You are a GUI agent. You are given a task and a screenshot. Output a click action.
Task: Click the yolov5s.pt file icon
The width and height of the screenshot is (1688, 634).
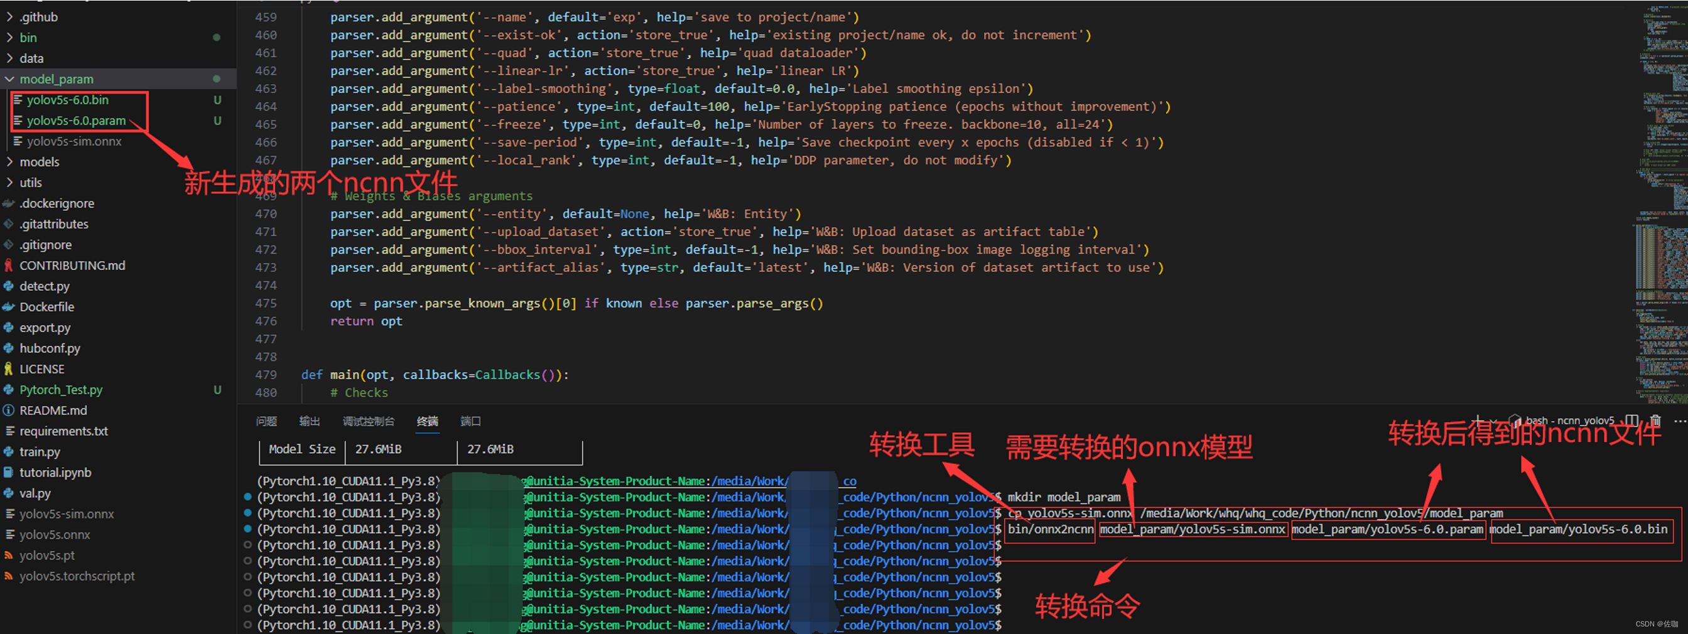pyautogui.click(x=9, y=556)
